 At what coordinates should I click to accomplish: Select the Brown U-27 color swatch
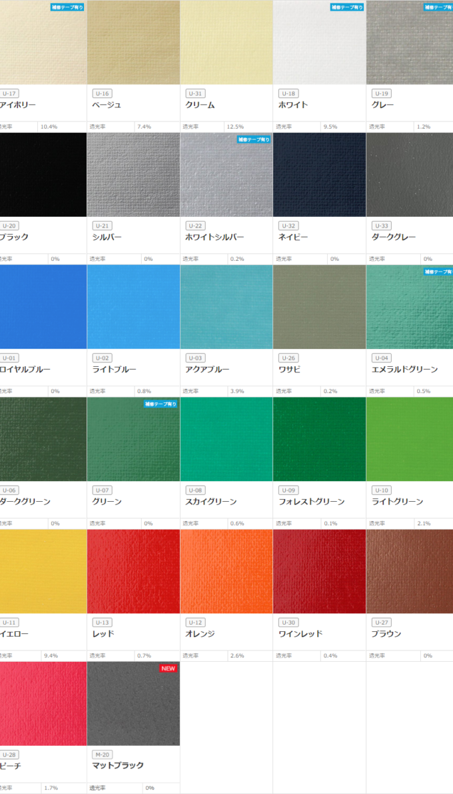409,571
